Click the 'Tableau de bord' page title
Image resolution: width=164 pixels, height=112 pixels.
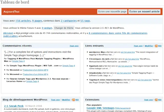click(x=15, y=2)
